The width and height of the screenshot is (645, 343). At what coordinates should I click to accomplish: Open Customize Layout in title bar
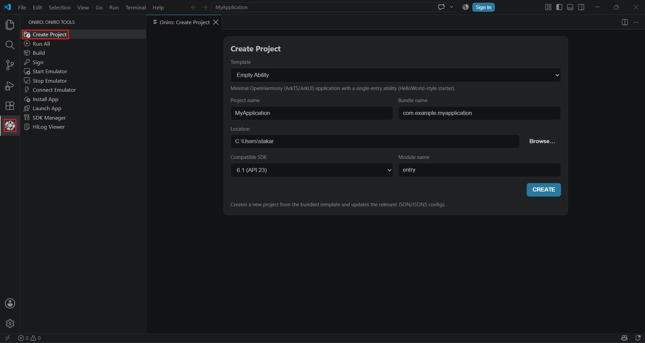coord(548,7)
